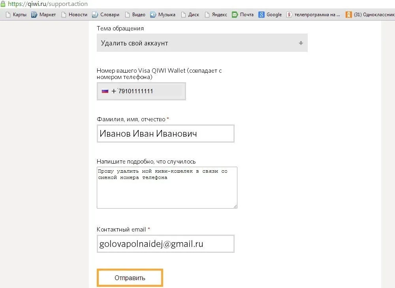Click the Музыка speaker bookmark icon
Screen dimensions: 395x288
pos(153,15)
